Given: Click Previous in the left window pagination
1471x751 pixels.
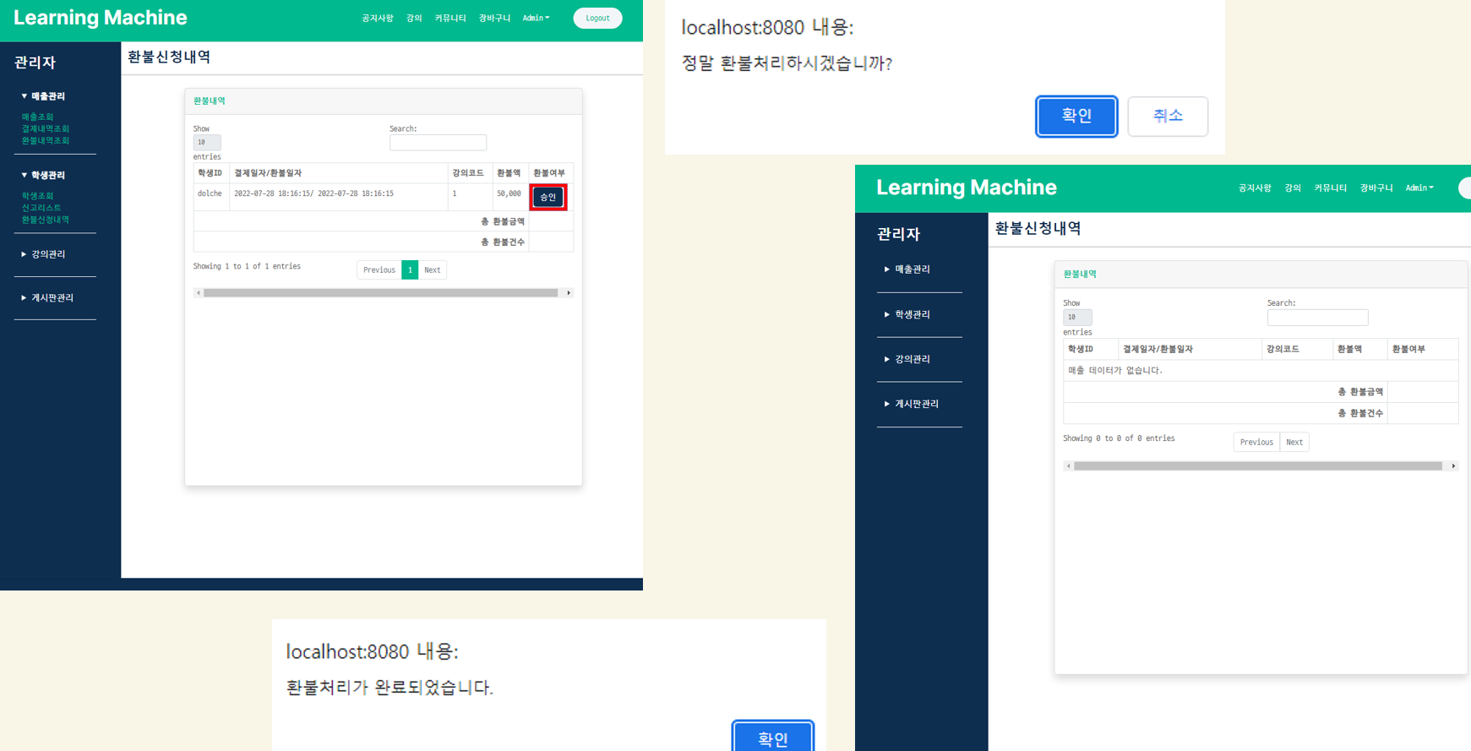Looking at the screenshot, I should tap(379, 269).
